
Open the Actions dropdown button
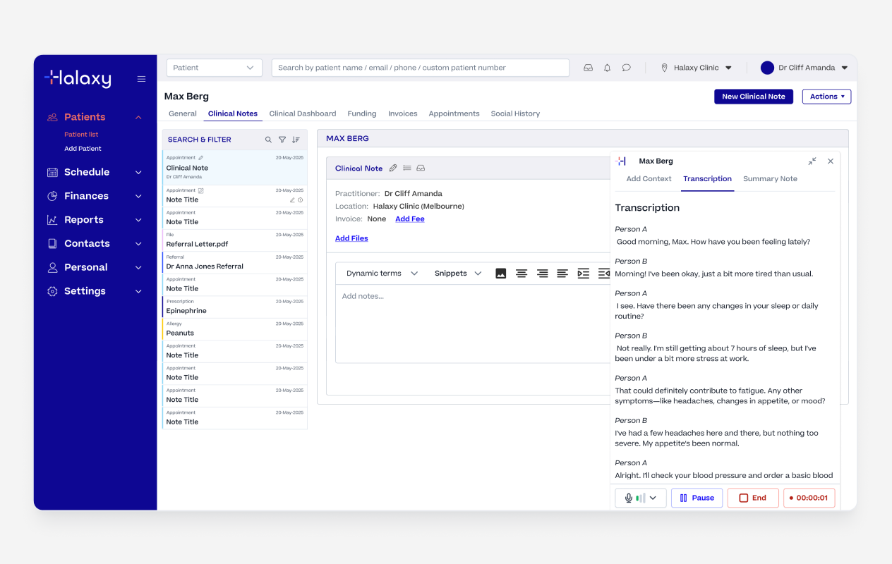pyautogui.click(x=826, y=97)
